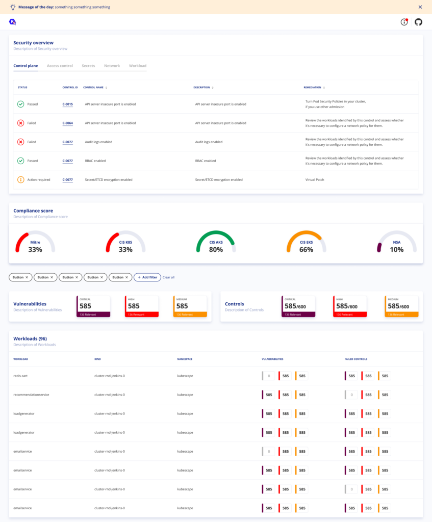The image size is (432, 522).
Task: Click the orange Action required status icon
Action: [x=20, y=179]
